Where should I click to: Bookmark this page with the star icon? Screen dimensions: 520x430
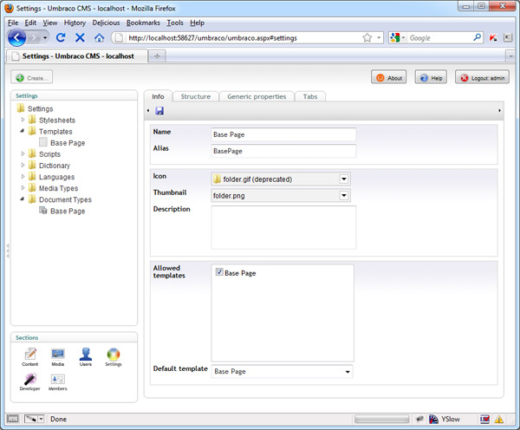367,38
